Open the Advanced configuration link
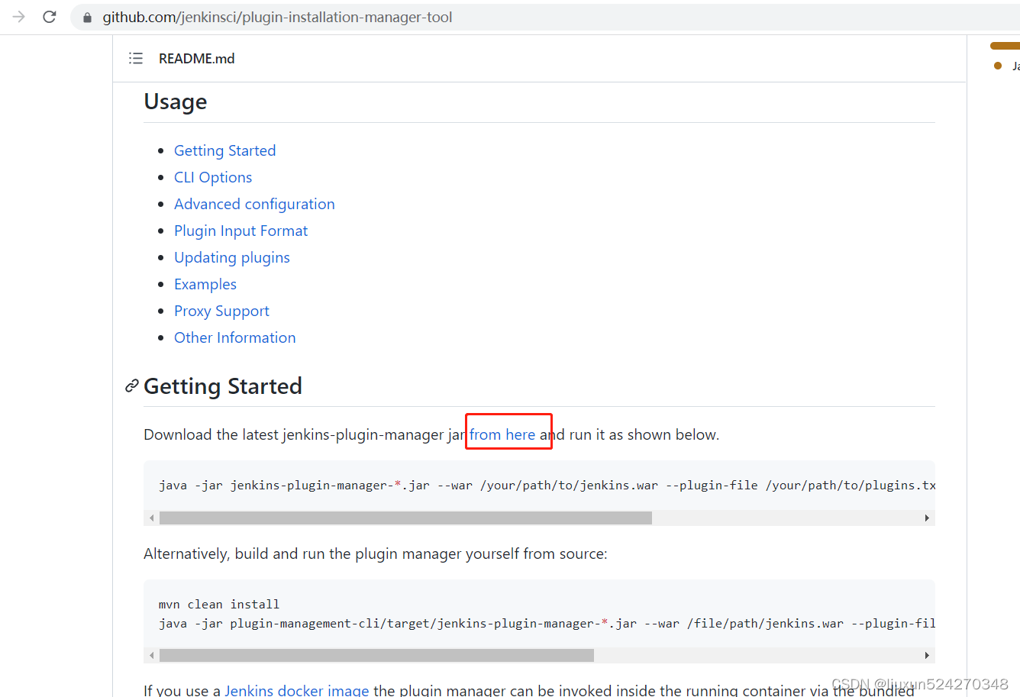 pyautogui.click(x=254, y=204)
